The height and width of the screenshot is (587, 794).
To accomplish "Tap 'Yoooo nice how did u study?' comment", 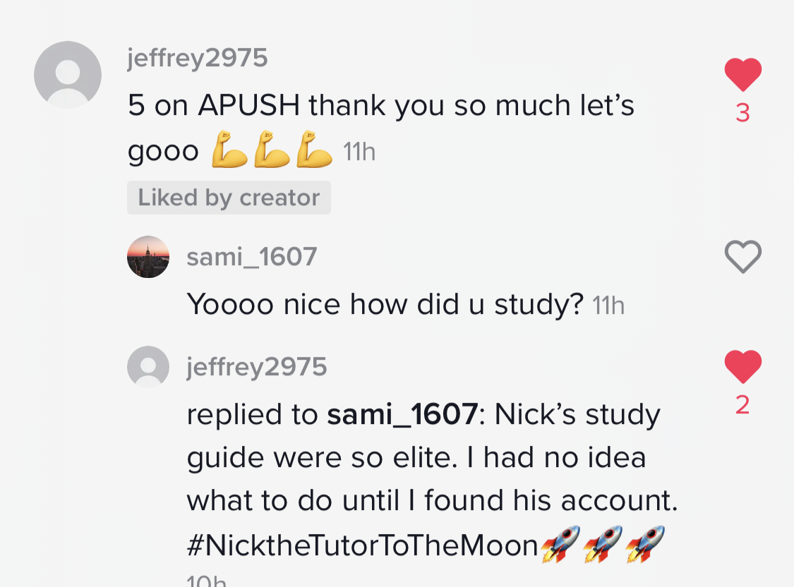I will (385, 305).
